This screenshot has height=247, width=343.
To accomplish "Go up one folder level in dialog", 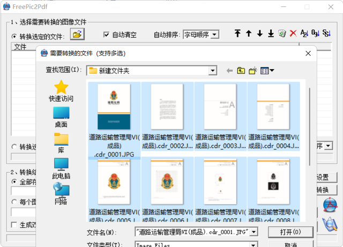I will point(241,71).
